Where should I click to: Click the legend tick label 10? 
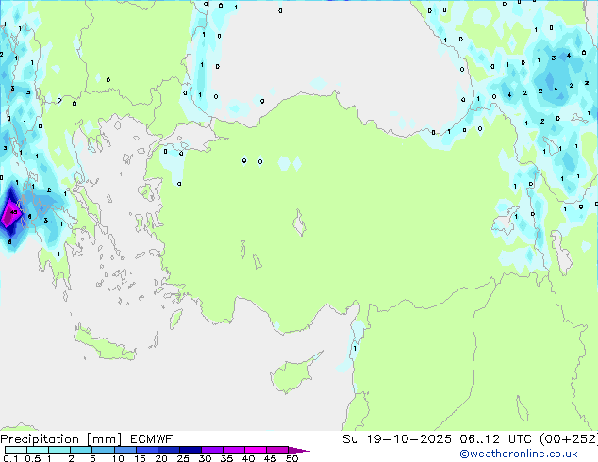click(x=118, y=459)
